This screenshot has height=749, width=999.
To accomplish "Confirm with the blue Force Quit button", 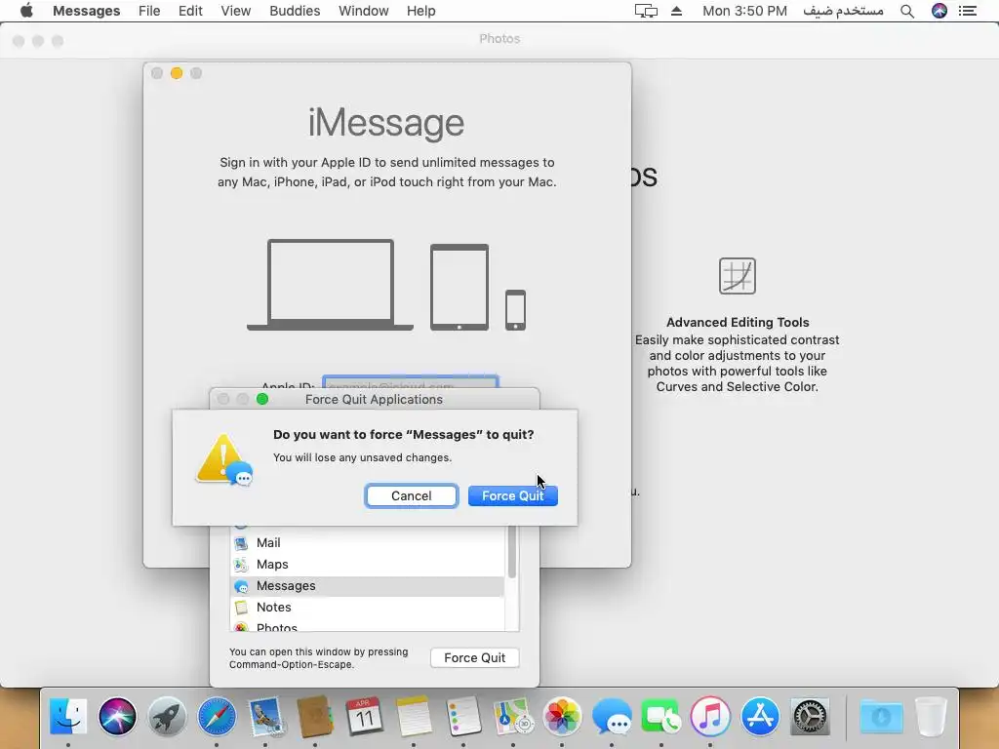I will point(513,496).
